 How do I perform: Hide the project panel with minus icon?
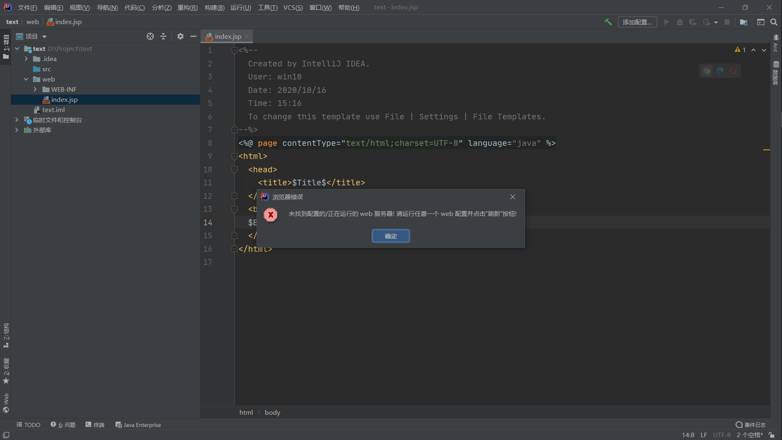pos(193,36)
